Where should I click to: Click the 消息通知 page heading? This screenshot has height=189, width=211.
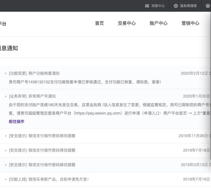9,48
